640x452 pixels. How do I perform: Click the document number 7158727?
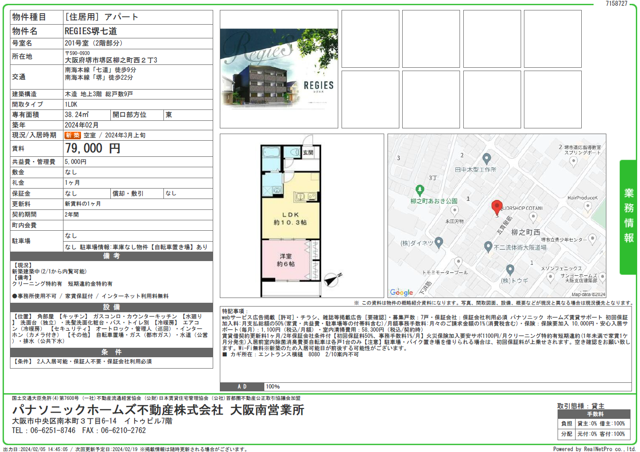616,3
